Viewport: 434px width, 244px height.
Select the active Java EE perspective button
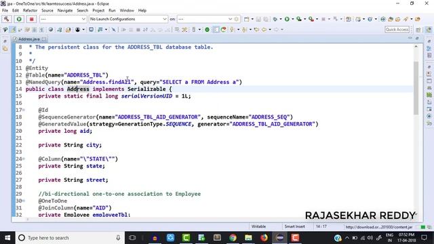coord(428,30)
